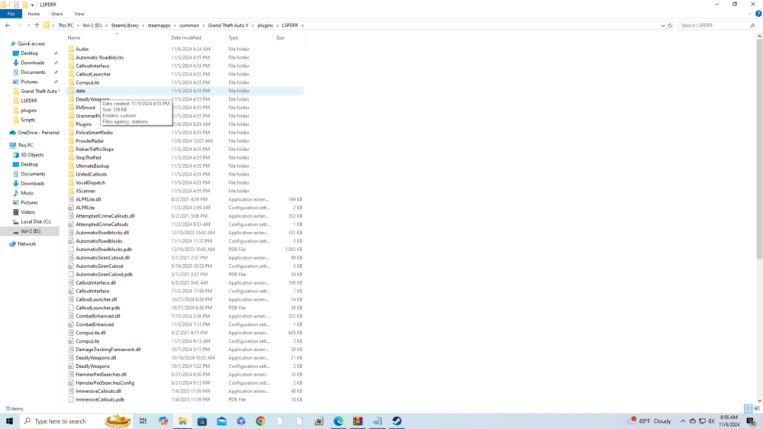Open Steam from the taskbar
This screenshot has height=429, width=763.
[397, 421]
